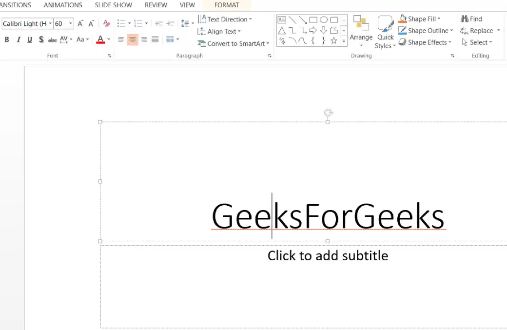
Task: Align text left
Action: point(121,39)
